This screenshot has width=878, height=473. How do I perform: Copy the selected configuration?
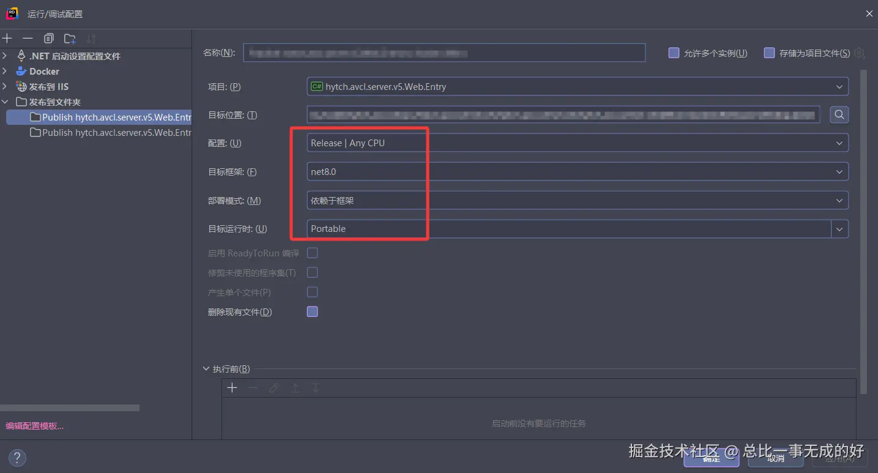point(48,38)
